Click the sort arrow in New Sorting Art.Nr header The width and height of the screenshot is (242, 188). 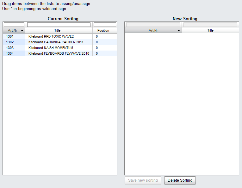point(179,31)
